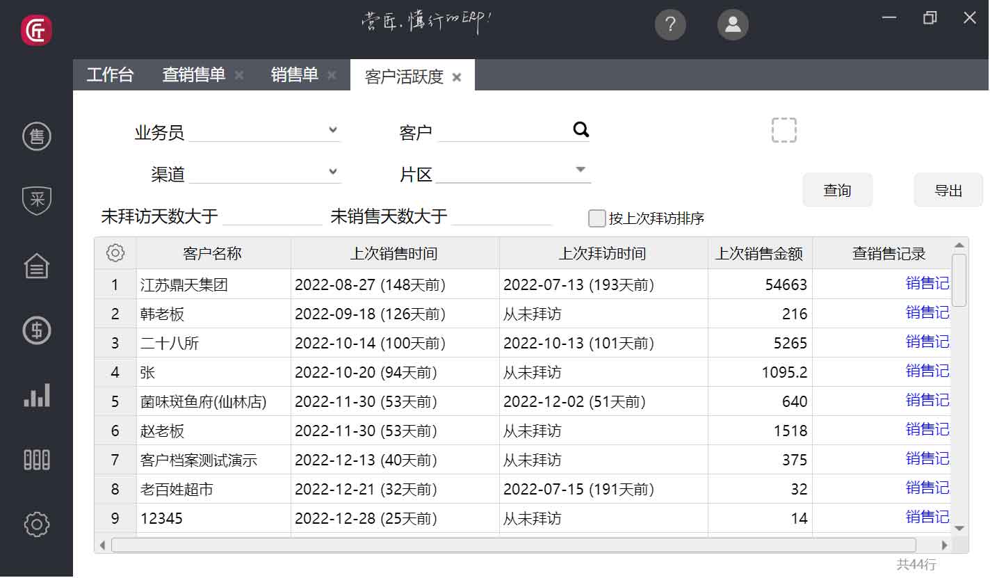Close the 销售单 tab
Image resolution: width=990 pixels, height=578 pixels.
click(x=332, y=75)
